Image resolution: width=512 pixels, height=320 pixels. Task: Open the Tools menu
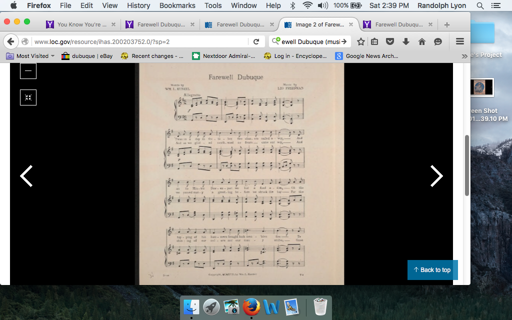(x=213, y=5)
